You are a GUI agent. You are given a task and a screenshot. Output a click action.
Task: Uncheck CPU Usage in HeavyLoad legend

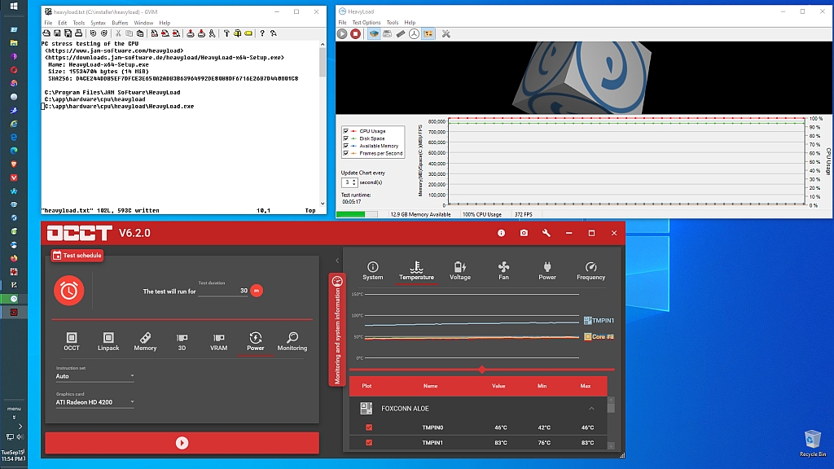[x=345, y=131]
